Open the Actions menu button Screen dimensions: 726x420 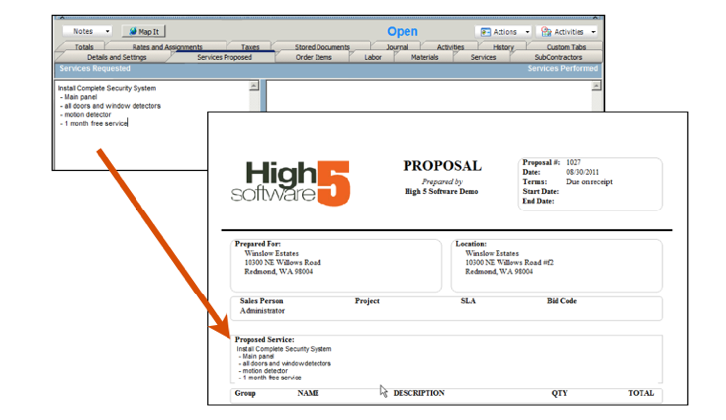pos(503,32)
